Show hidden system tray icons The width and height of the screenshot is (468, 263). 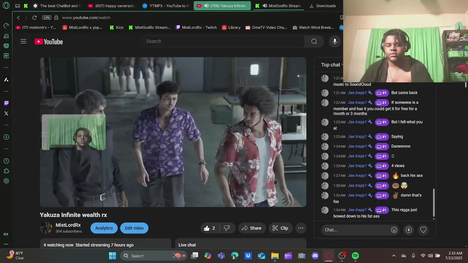(x=394, y=256)
